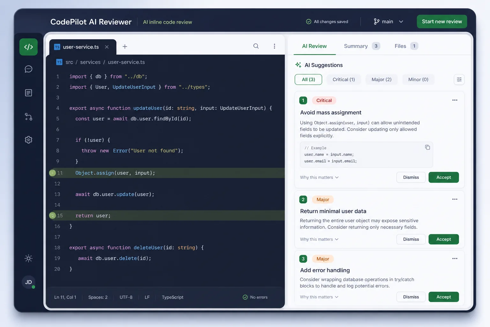Viewport: 490px width, 327px height.
Task: Change the Spaces: 2 indentation setting
Action: coord(98,297)
